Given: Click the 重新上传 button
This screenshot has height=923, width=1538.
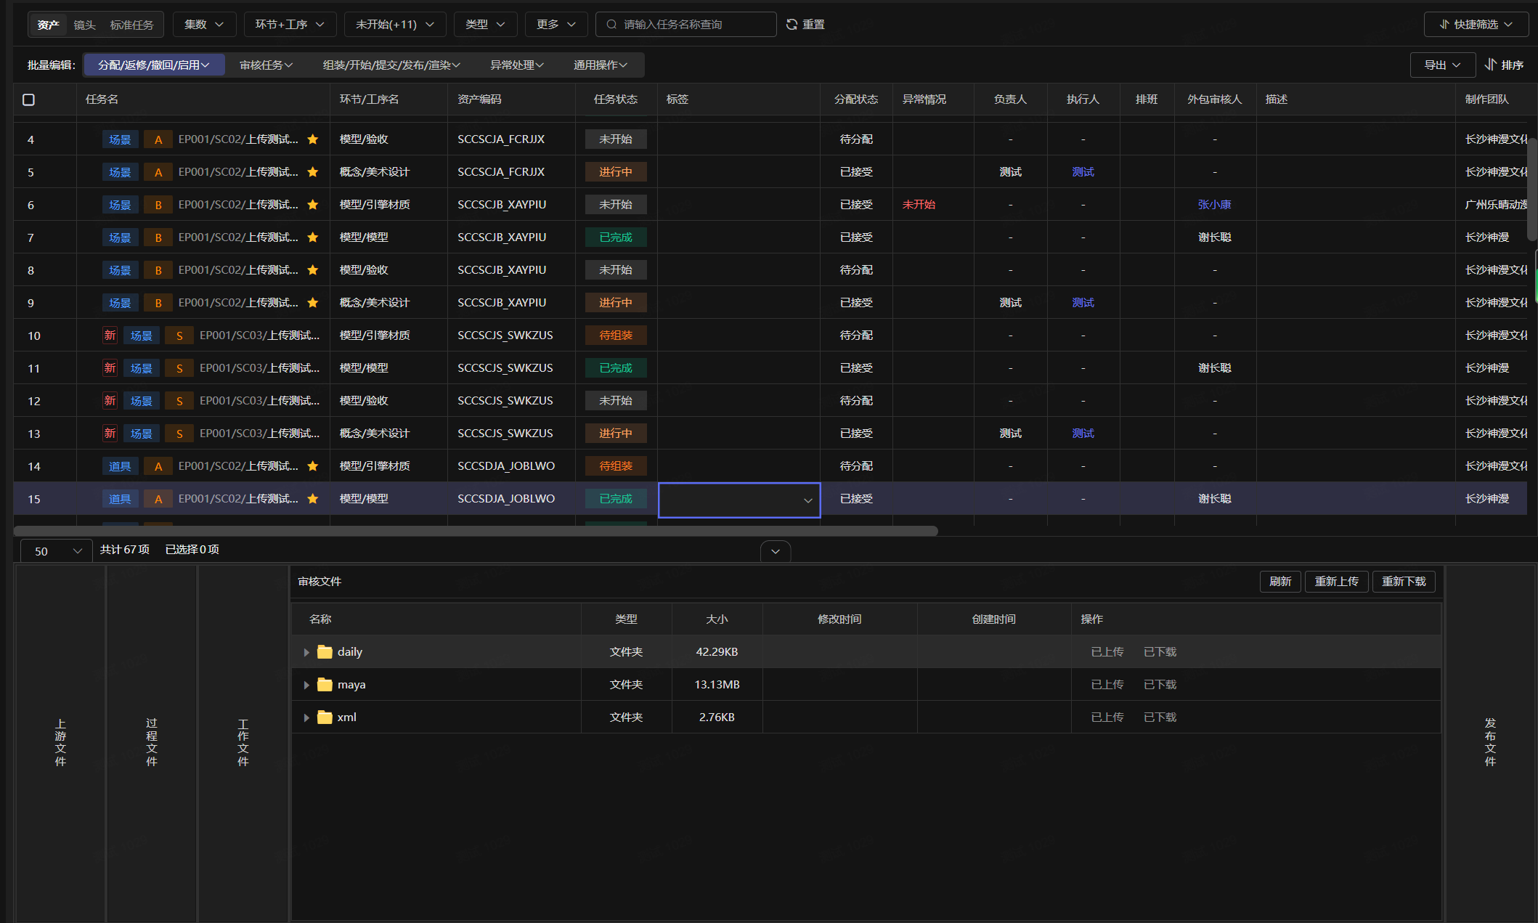Looking at the screenshot, I should tap(1336, 582).
